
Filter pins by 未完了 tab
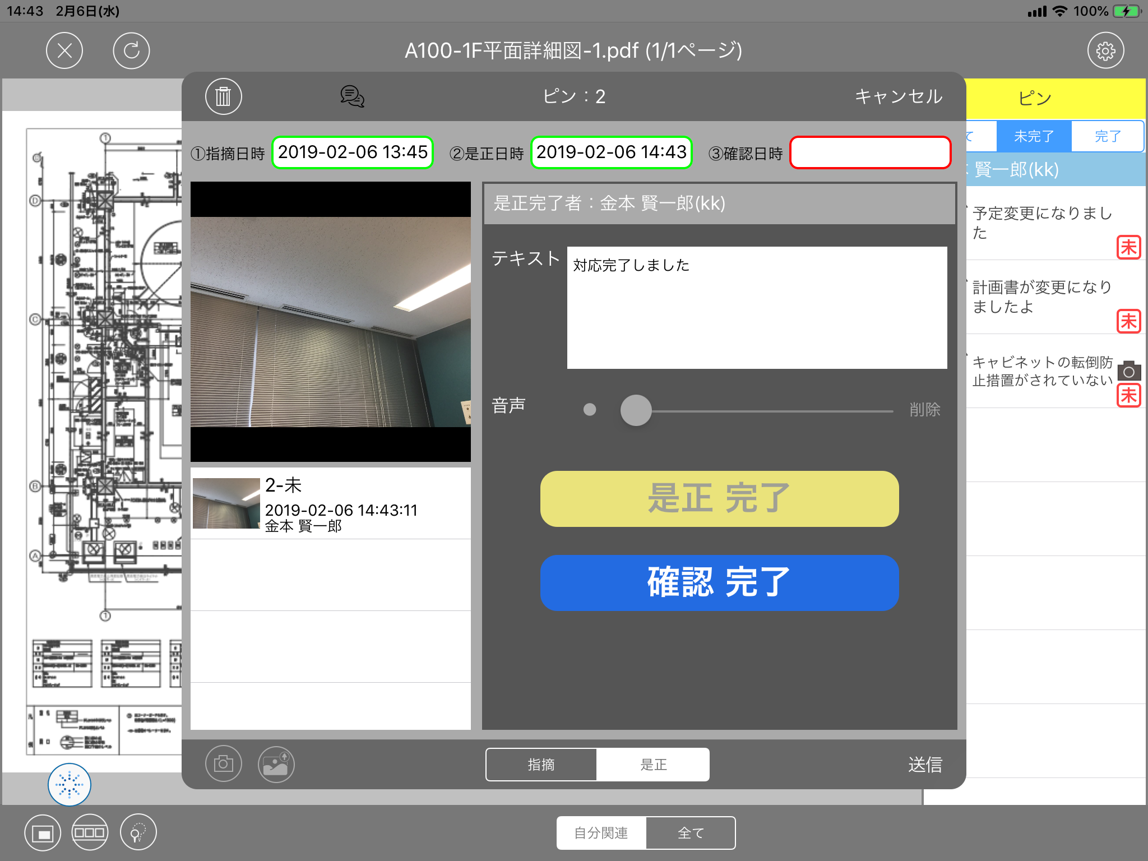pyautogui.click(x=1034, y=136)
